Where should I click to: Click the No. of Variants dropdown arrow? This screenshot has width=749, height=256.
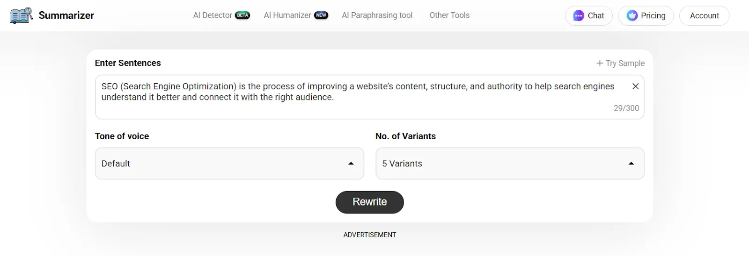631,164
